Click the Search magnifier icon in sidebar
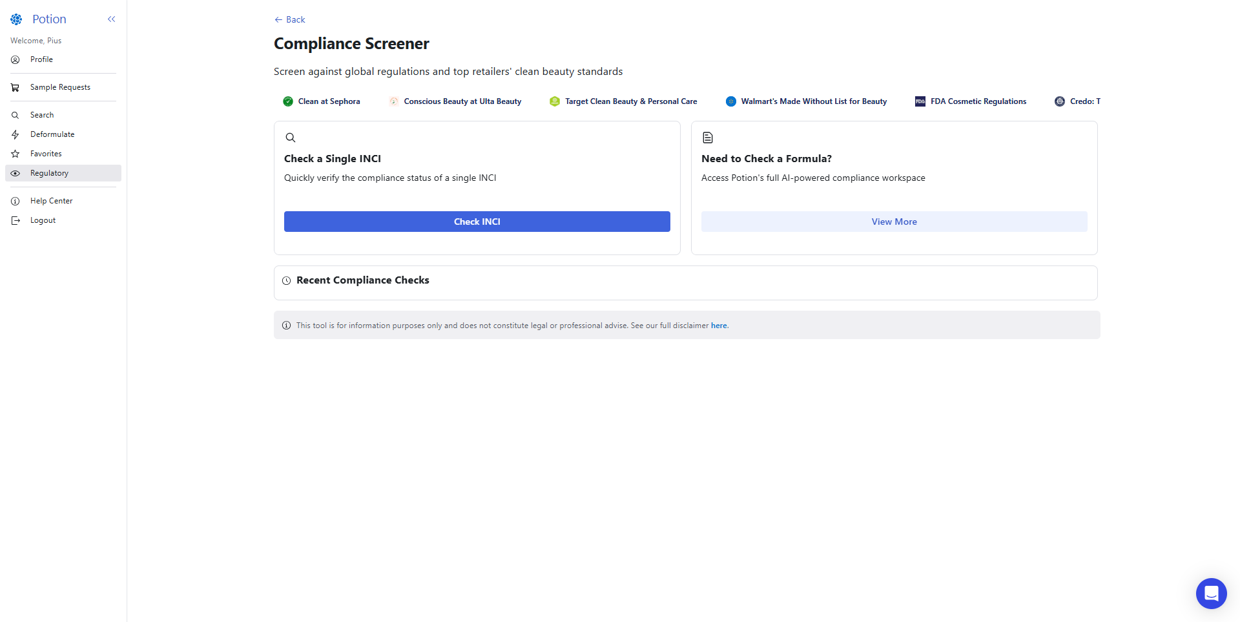1240x622 pixels. pyautogui.click(x=15, y=115)
